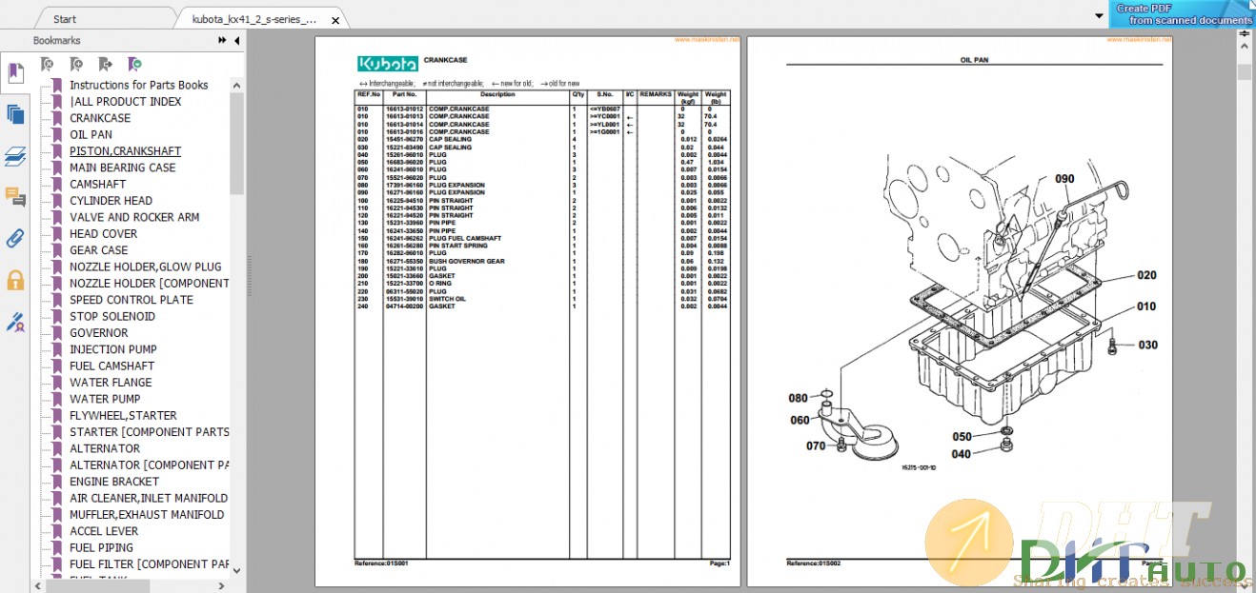Click the Create PDF from scanned documents banner
This screenshot has width=1256, height=593.
1183,13
